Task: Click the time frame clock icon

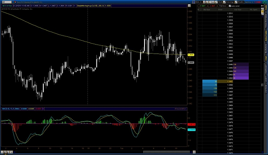Action: 208,2
